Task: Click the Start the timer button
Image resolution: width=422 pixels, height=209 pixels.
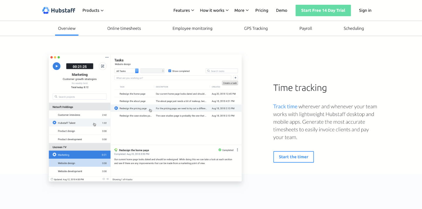Action: (x=293, y=157)
